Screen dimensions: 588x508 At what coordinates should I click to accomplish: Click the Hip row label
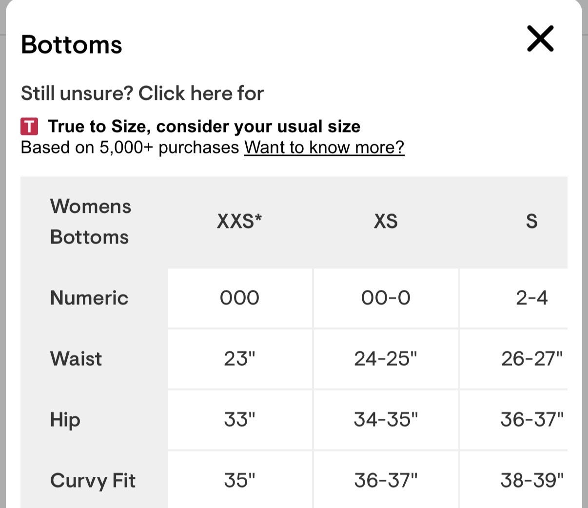(x=65, y=419)
